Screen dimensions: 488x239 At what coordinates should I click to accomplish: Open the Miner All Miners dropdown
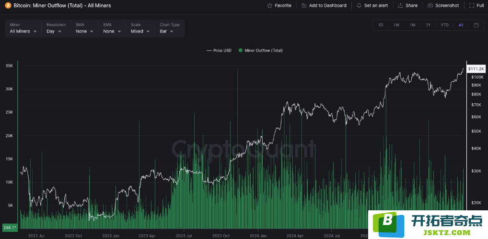(x=23, y=28)
